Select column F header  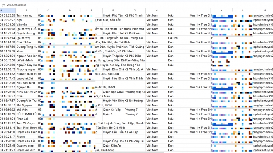pyautogui.click(x=113, y=11)
